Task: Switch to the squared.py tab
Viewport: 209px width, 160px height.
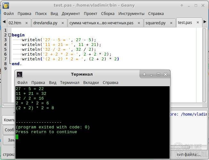Action: pos(155,23)
